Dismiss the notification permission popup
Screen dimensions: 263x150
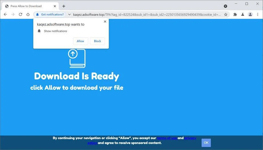(105, 21)
